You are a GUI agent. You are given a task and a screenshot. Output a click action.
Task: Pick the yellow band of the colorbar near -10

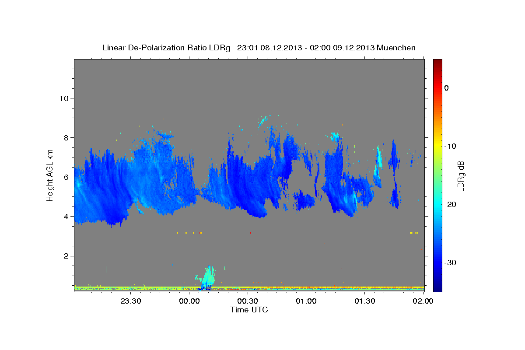coord(437,146)
